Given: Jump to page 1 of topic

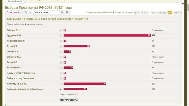Looking at the screenshot, I should (x=147, y=12).
